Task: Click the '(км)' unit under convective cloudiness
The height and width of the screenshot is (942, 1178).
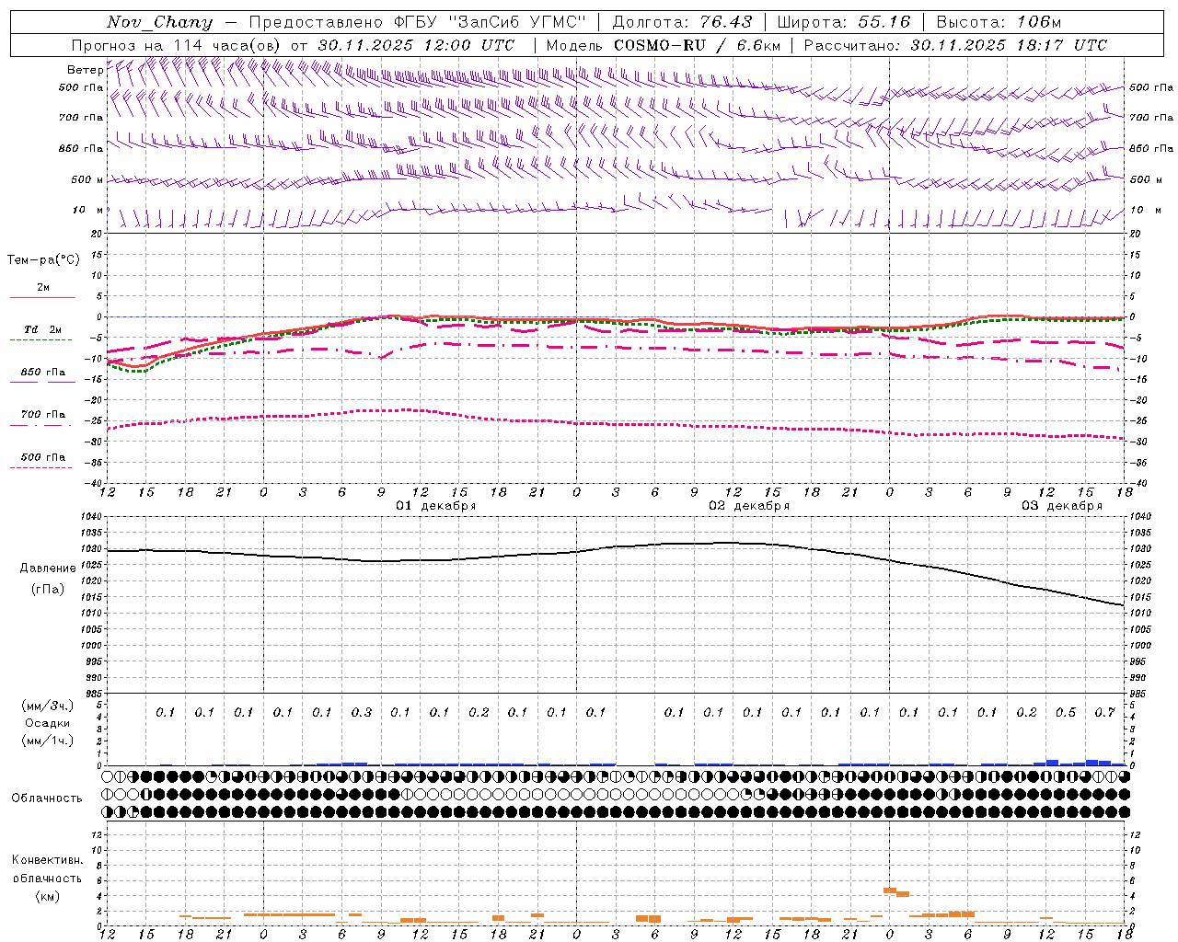Action: point(47,896)
